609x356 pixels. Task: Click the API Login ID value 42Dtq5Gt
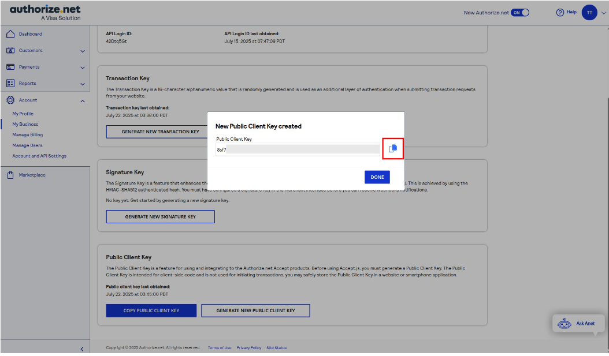pos(116,41)
